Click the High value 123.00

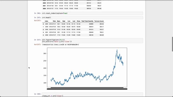pyautogui.click(x=63, y=24)
